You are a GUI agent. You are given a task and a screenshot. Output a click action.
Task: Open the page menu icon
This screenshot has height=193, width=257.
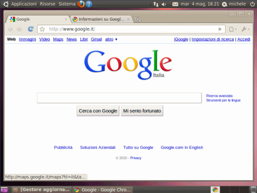pyautogui.click(x=233, y=29)
